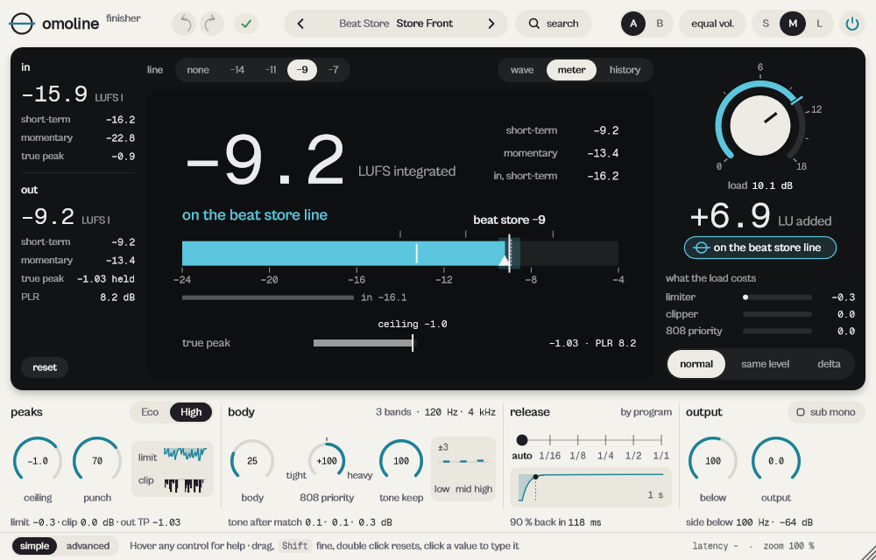Go to next preset with right chevron

point(491,24)
